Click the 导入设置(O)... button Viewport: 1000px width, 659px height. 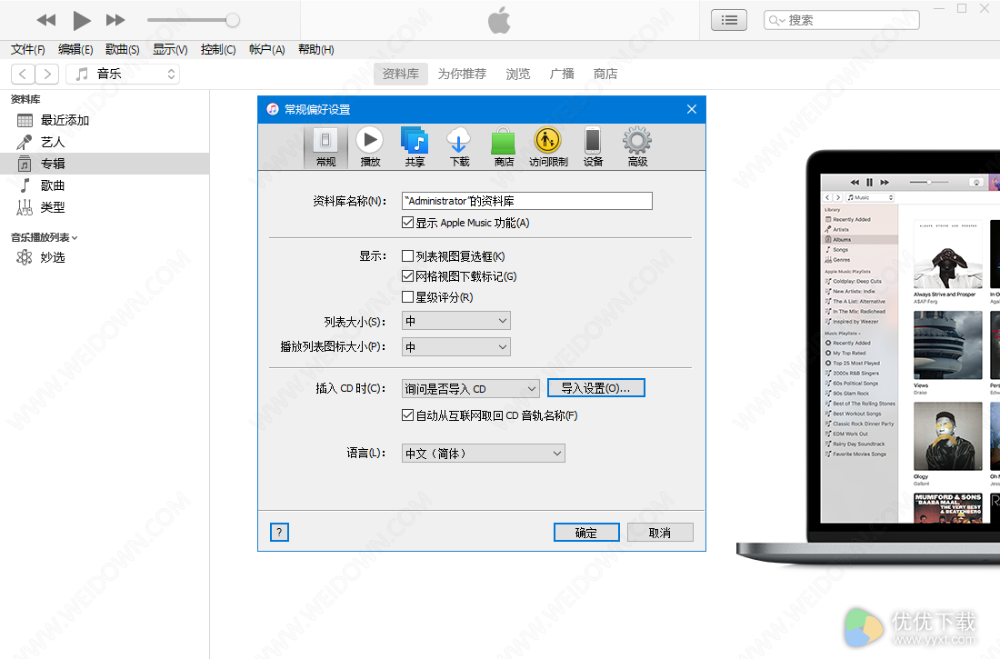click(x=595, y=388)
